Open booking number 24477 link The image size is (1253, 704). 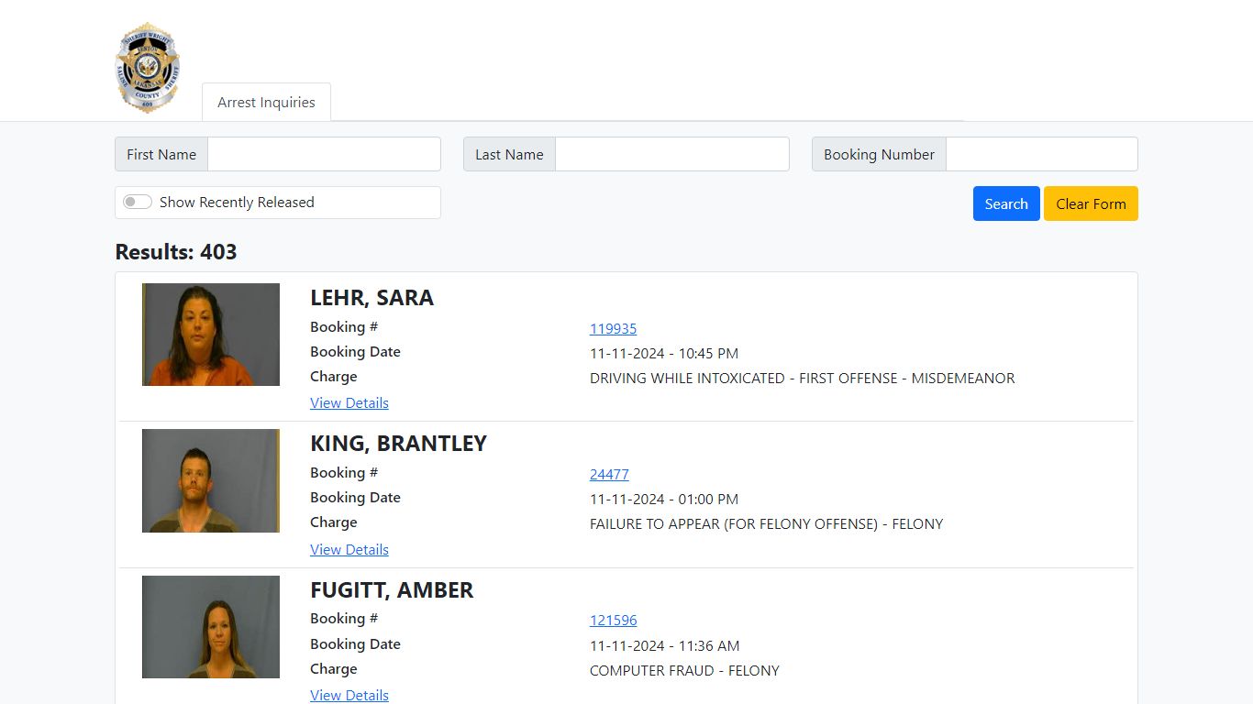pos(609,474)
